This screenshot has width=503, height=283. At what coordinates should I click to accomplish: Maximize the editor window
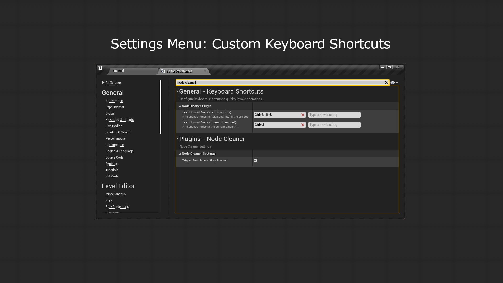389,67
